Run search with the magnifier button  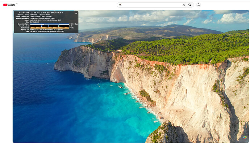[190, 5]
